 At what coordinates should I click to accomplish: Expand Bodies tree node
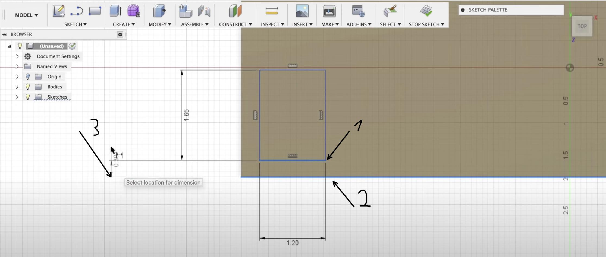point(17,87)
